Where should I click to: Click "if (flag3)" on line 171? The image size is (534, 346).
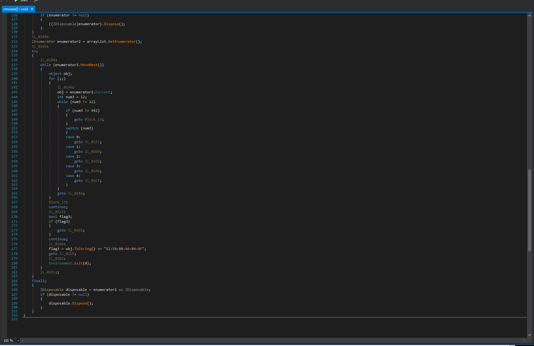(x=59, y=221)
